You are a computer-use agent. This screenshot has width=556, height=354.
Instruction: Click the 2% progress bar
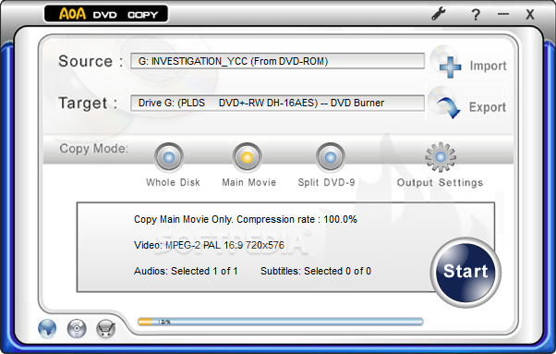(281, 322)
